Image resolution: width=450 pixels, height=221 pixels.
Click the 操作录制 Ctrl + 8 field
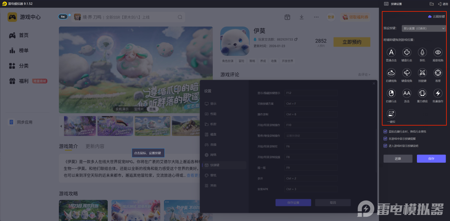[x=311, y=114]
